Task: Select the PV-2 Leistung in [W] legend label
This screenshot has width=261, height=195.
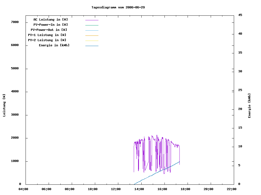Action: (47, 40)
